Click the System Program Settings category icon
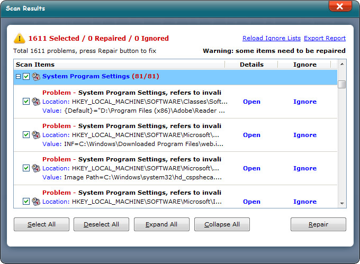Viewport: 360px width, 264px height. [36, 77]
